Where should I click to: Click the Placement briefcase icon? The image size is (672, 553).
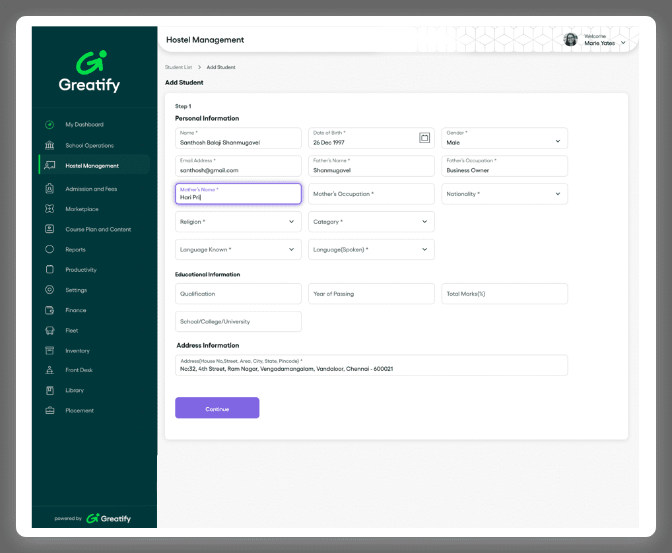coord(50,410)
